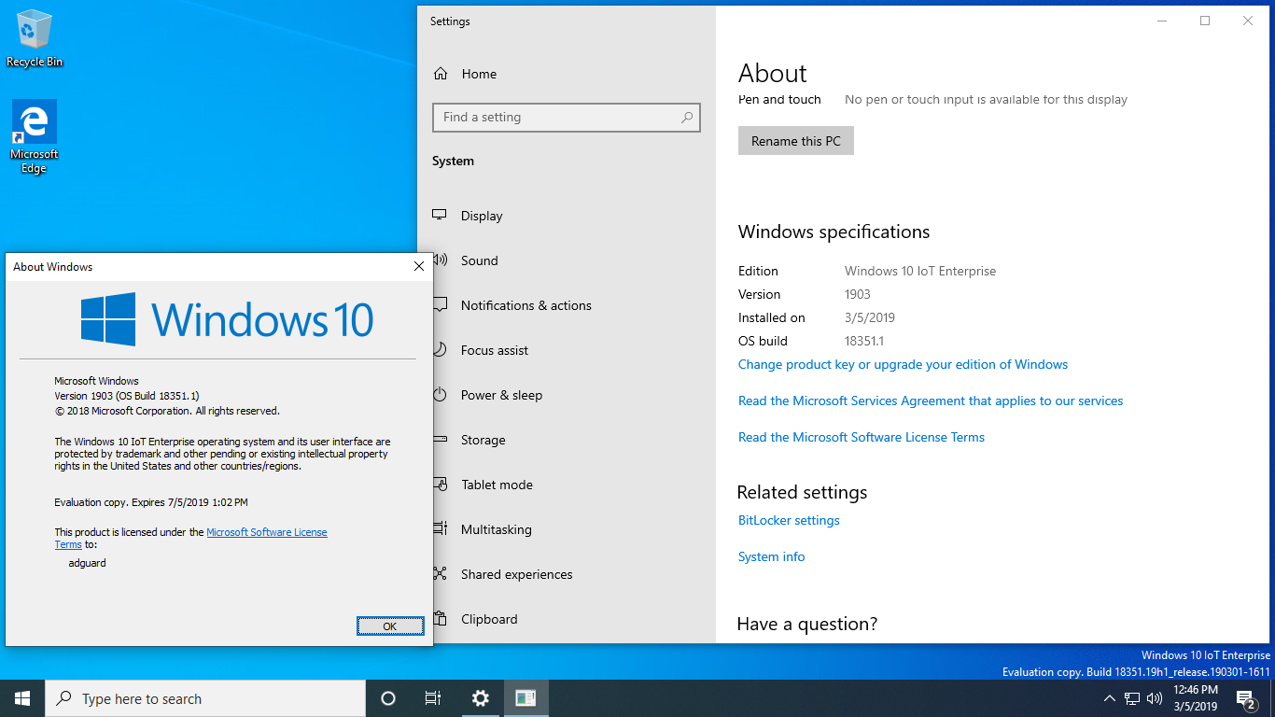
Task: Open the Microsoft Services Agreement link
Action: [931, 401]
